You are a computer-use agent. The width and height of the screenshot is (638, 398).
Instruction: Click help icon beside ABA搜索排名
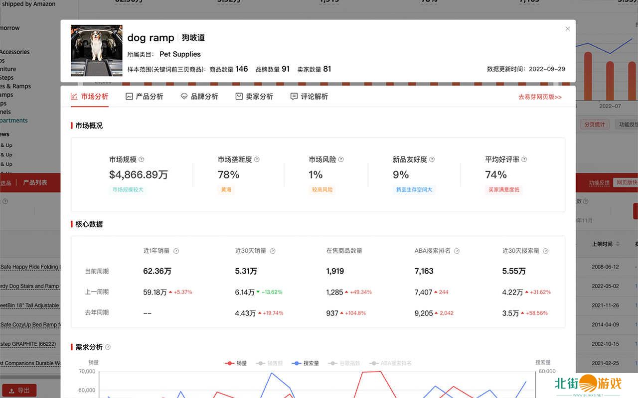[x=457, y=251]
